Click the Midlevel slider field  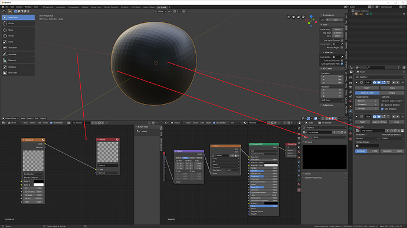(367, 151)
